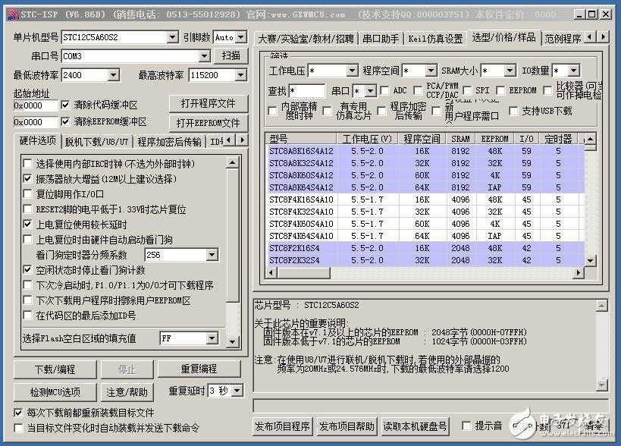Open the 最低波特率 2400 dropdown
Viewport: 621px width, 446px height.
coord(113,75)
